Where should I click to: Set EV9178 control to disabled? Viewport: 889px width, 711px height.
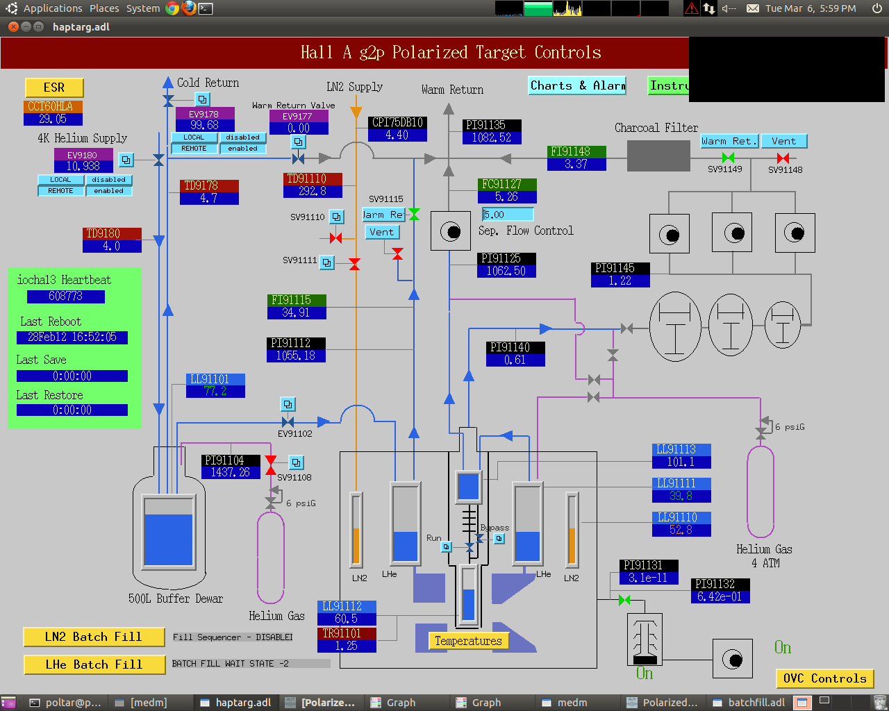coord(243,137)
